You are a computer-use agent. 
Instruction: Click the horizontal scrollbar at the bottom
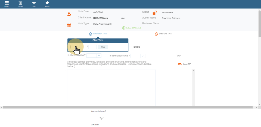(x=129, y=108)
